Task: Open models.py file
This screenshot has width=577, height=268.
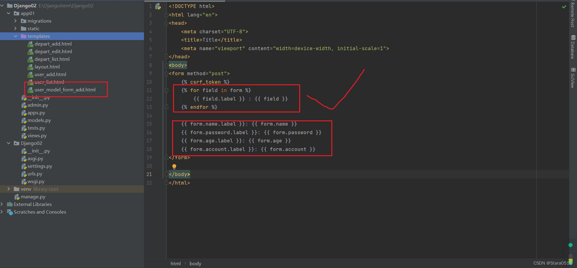Action: [x=39, y=120]
